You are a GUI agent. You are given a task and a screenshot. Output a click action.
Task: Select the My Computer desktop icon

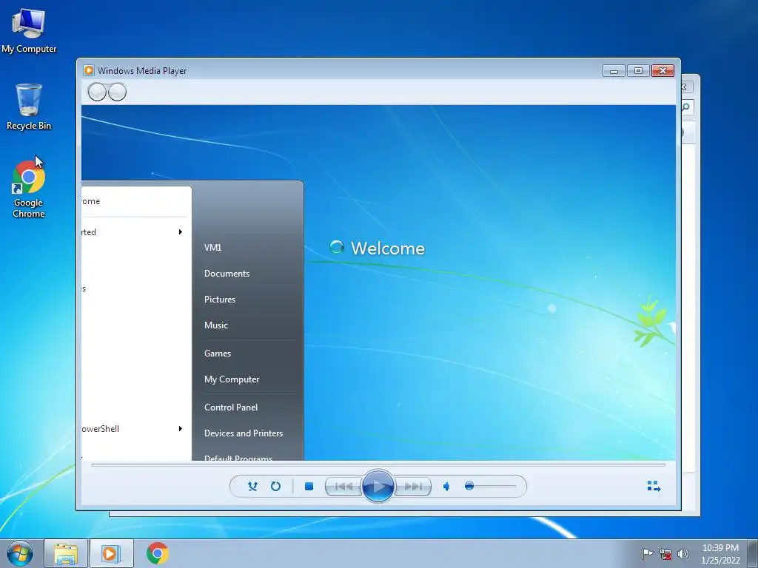29,31
